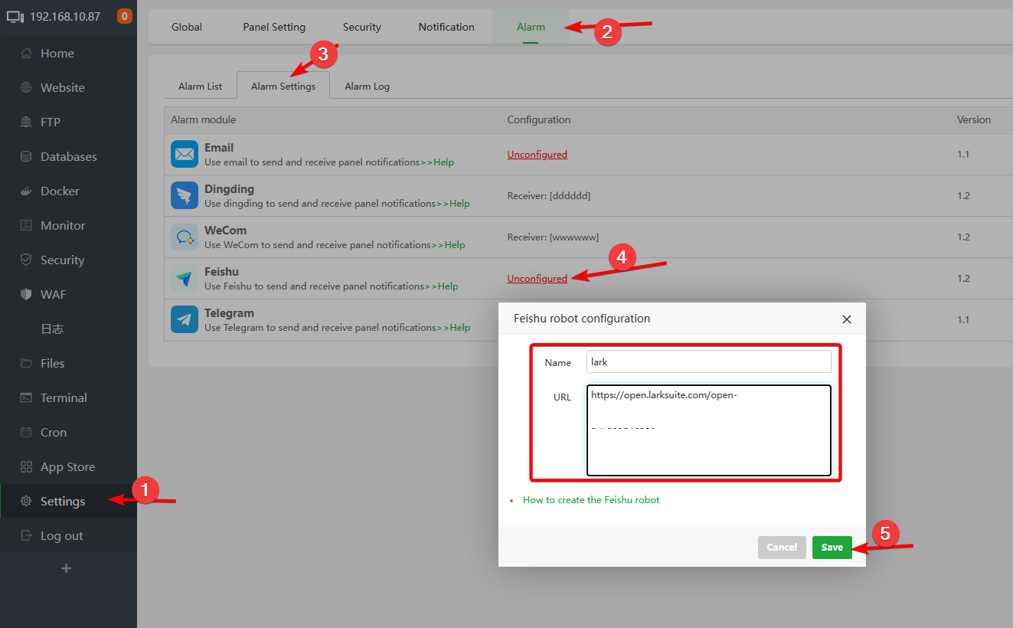Select the Alarm Settings subtab
This screenshot has width=1013, height=628.
tap(283, 86)
